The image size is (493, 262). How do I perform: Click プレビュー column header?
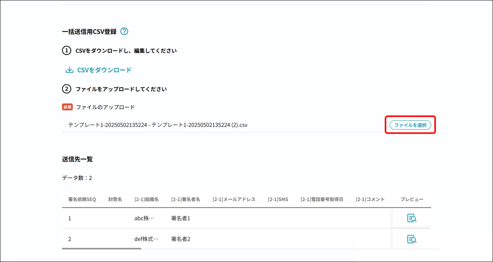click(x=412, y=199)
